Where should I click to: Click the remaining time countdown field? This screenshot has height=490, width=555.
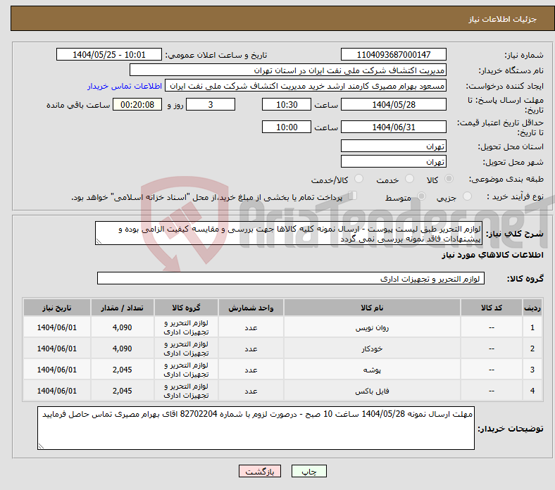[137, 104]
